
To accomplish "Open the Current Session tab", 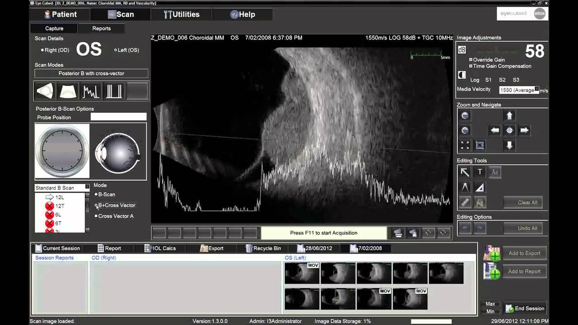I will point(58,248).
